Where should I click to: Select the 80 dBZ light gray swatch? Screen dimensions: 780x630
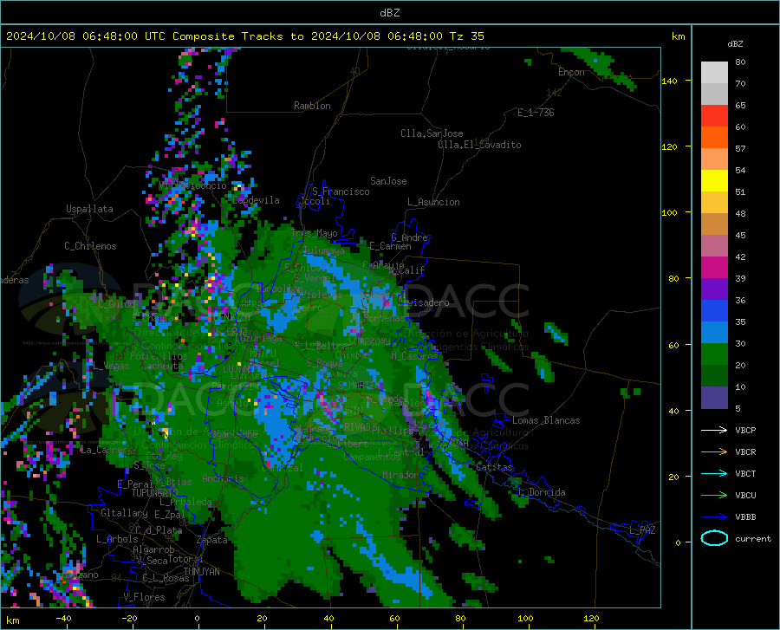[714, 73]
